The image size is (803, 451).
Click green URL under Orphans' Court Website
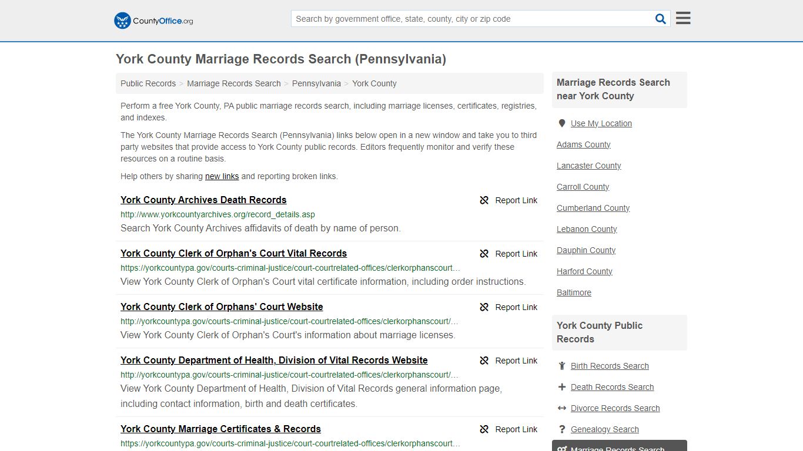(289, 321)
